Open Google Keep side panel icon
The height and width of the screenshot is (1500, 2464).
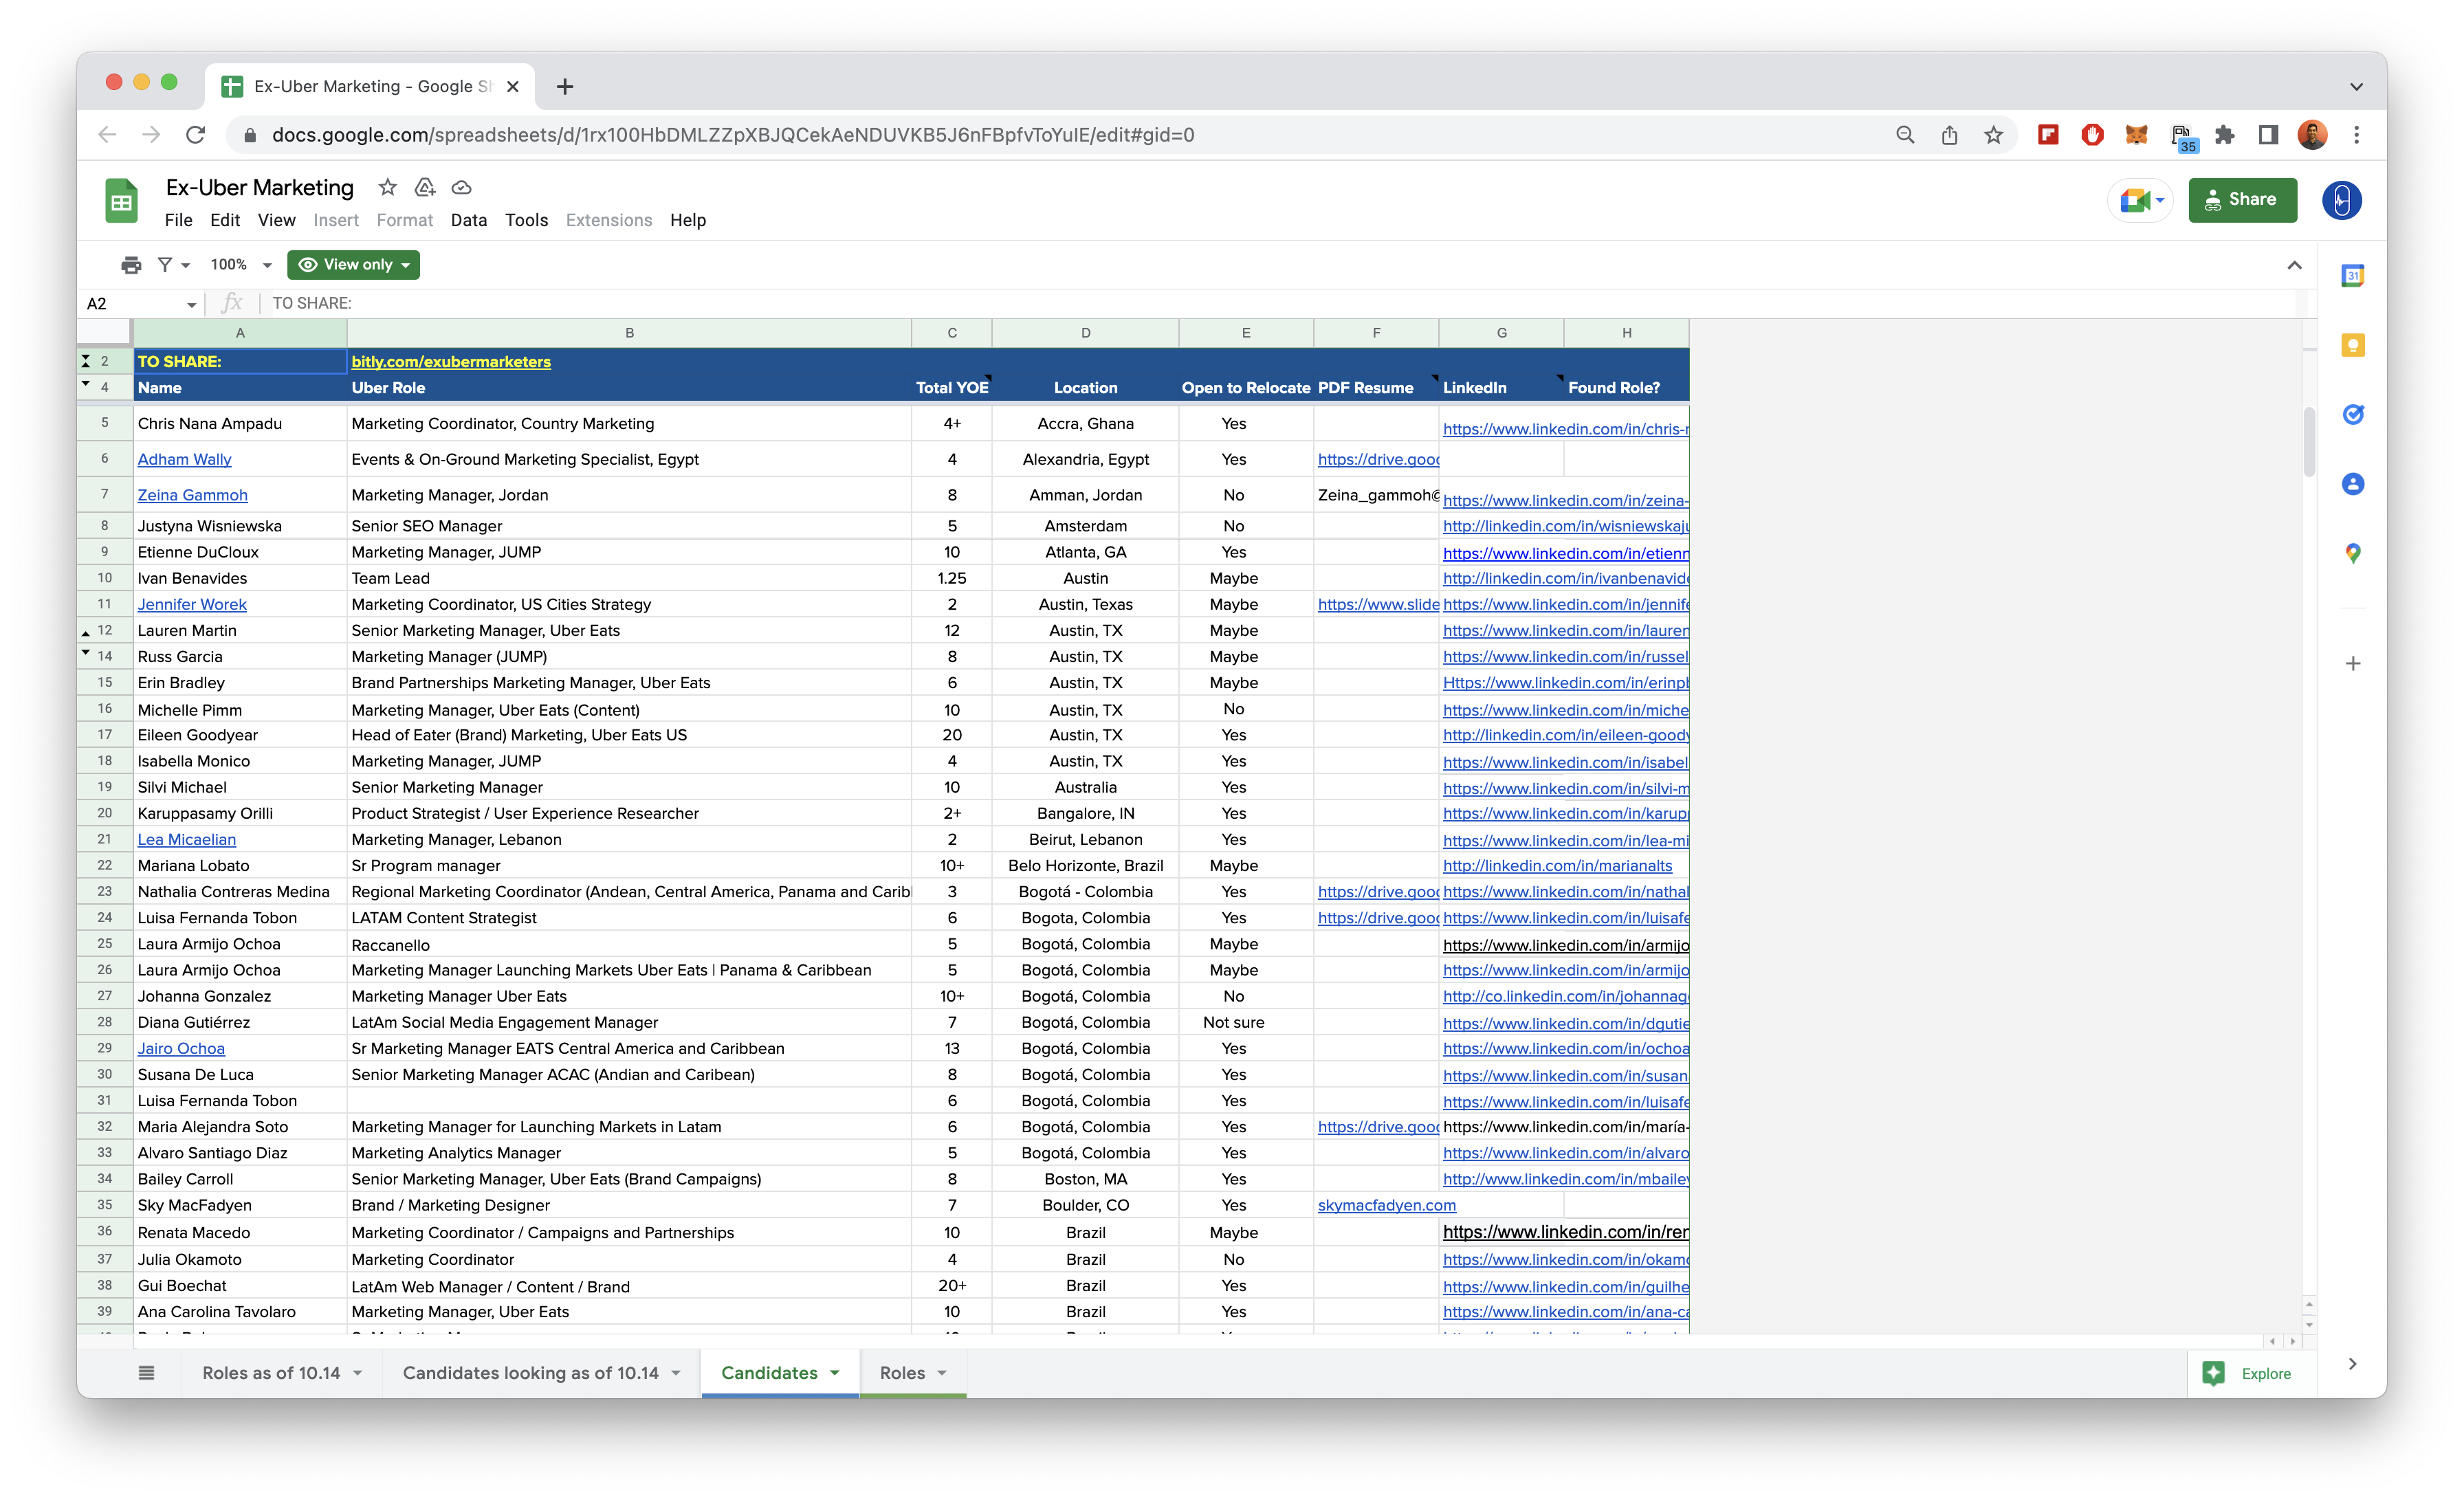2352,346
